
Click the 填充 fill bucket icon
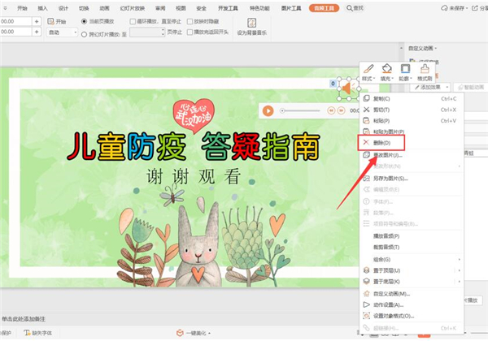[x=388, y=72]
